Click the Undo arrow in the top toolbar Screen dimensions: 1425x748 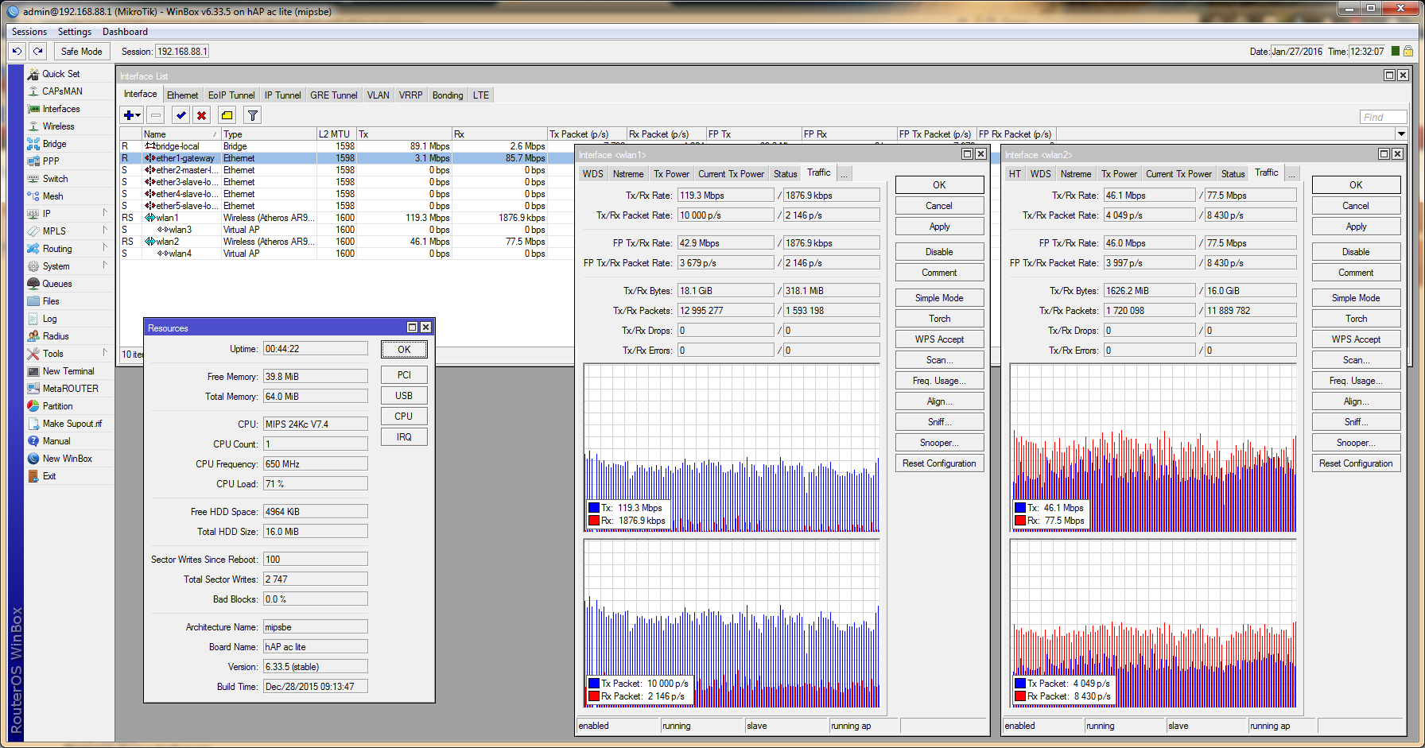[17, 52]
